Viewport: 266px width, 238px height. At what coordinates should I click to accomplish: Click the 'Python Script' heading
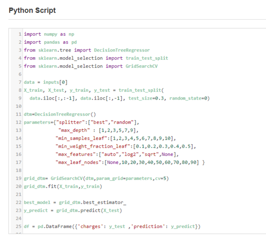pos(32,11)
